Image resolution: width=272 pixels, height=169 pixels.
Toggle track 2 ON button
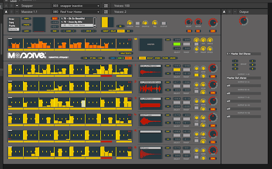tap(213, 93)
